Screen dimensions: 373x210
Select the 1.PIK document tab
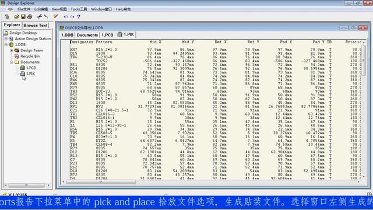pos(126,35)
